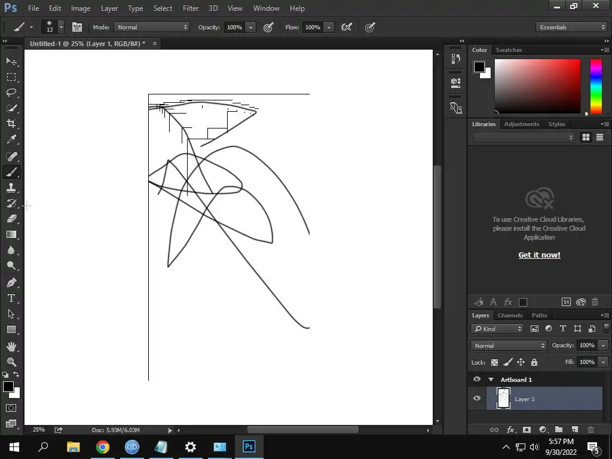
Task: Click the Layer 1 thumbnail
Action: point(503,398)
